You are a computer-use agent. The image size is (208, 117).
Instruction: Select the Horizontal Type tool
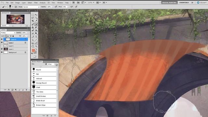point(36,37)
